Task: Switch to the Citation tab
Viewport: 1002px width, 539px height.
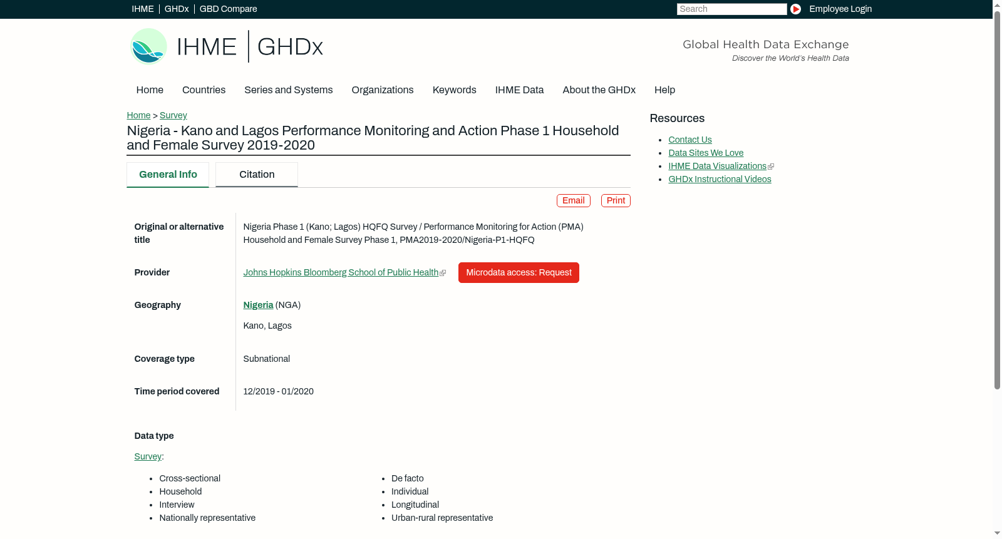Action: click(257, 175)
